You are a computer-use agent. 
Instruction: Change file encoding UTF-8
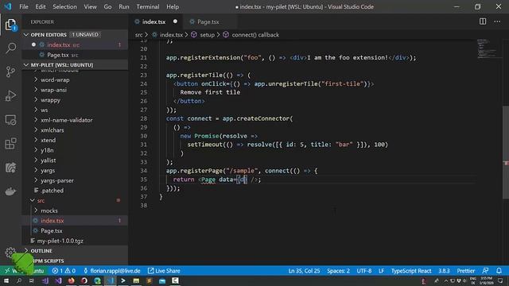coord(364,271)
